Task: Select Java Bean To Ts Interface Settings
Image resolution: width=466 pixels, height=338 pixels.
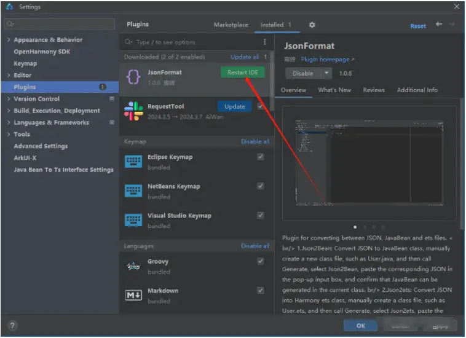Action: tap(63, 170)
